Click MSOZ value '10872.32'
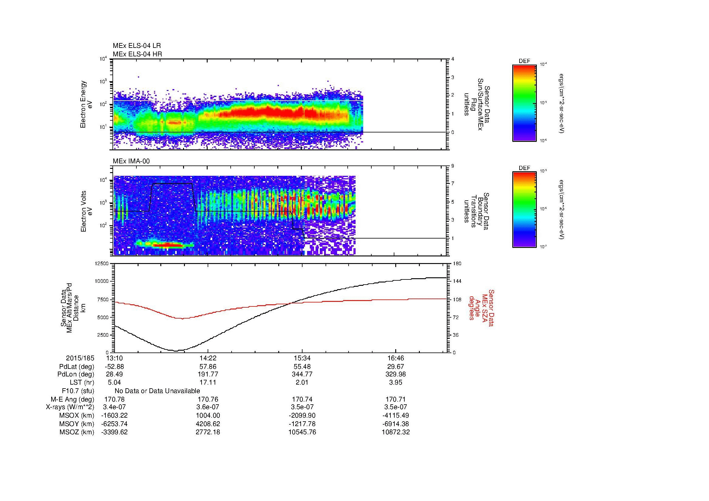The width and height of the screenshot is (709, 501). pyautogui.click(x=396, y=432)
